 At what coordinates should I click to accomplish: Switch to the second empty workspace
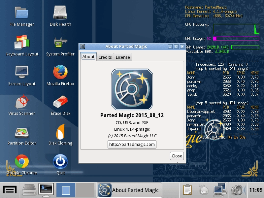point(85,190)
